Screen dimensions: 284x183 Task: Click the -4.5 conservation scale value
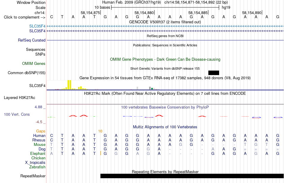click(x=39, y=122)
